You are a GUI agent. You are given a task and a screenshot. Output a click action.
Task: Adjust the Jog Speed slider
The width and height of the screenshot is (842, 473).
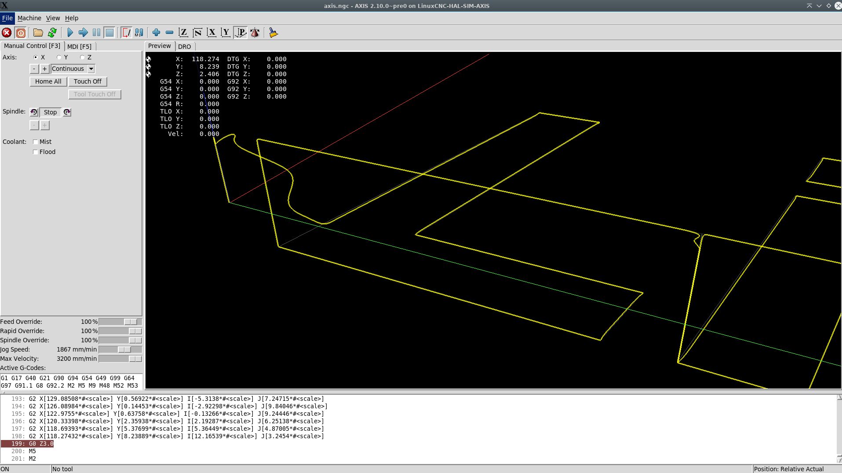120,349
